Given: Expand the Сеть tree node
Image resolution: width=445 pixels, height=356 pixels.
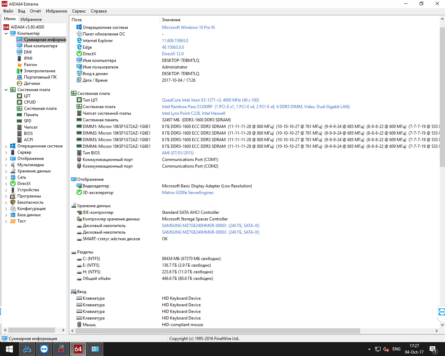Looking at the screenshot, I should (x=6, y=177).
